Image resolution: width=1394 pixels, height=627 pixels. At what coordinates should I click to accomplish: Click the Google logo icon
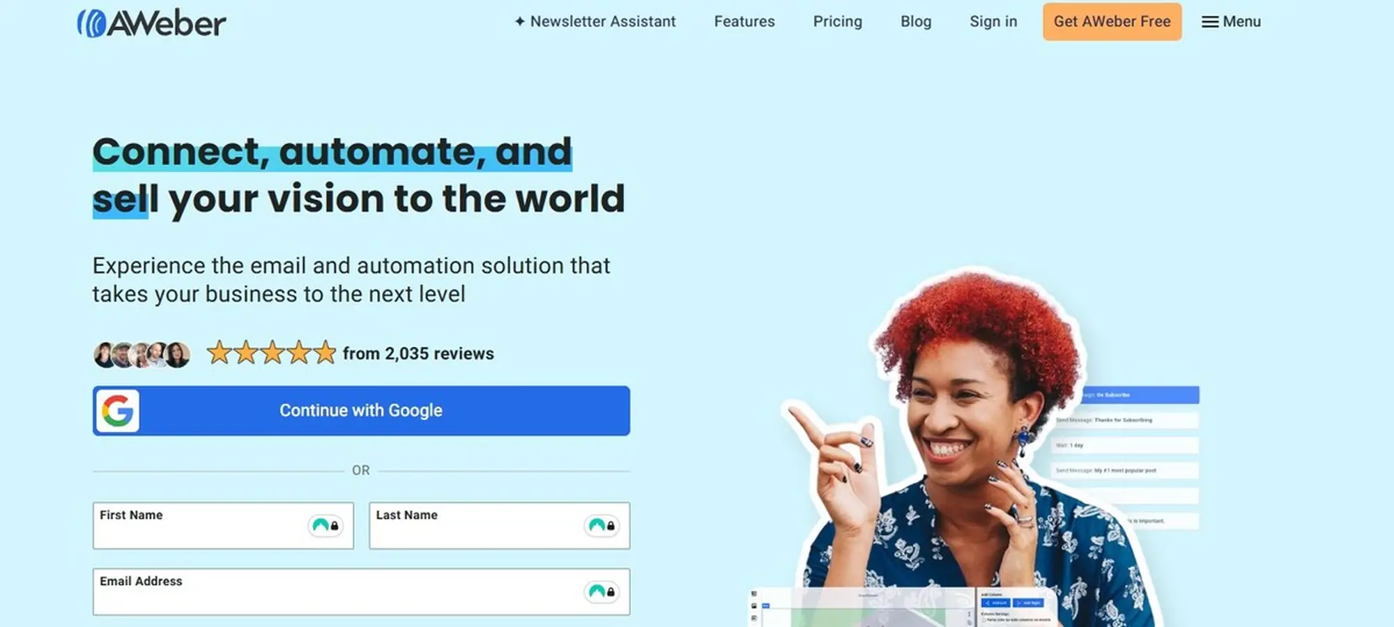(117, 411)
